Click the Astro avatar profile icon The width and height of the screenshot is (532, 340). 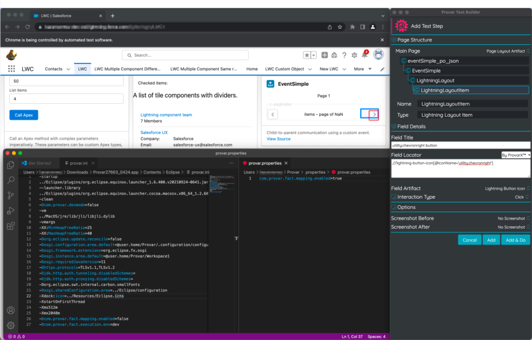coord(379,55)
